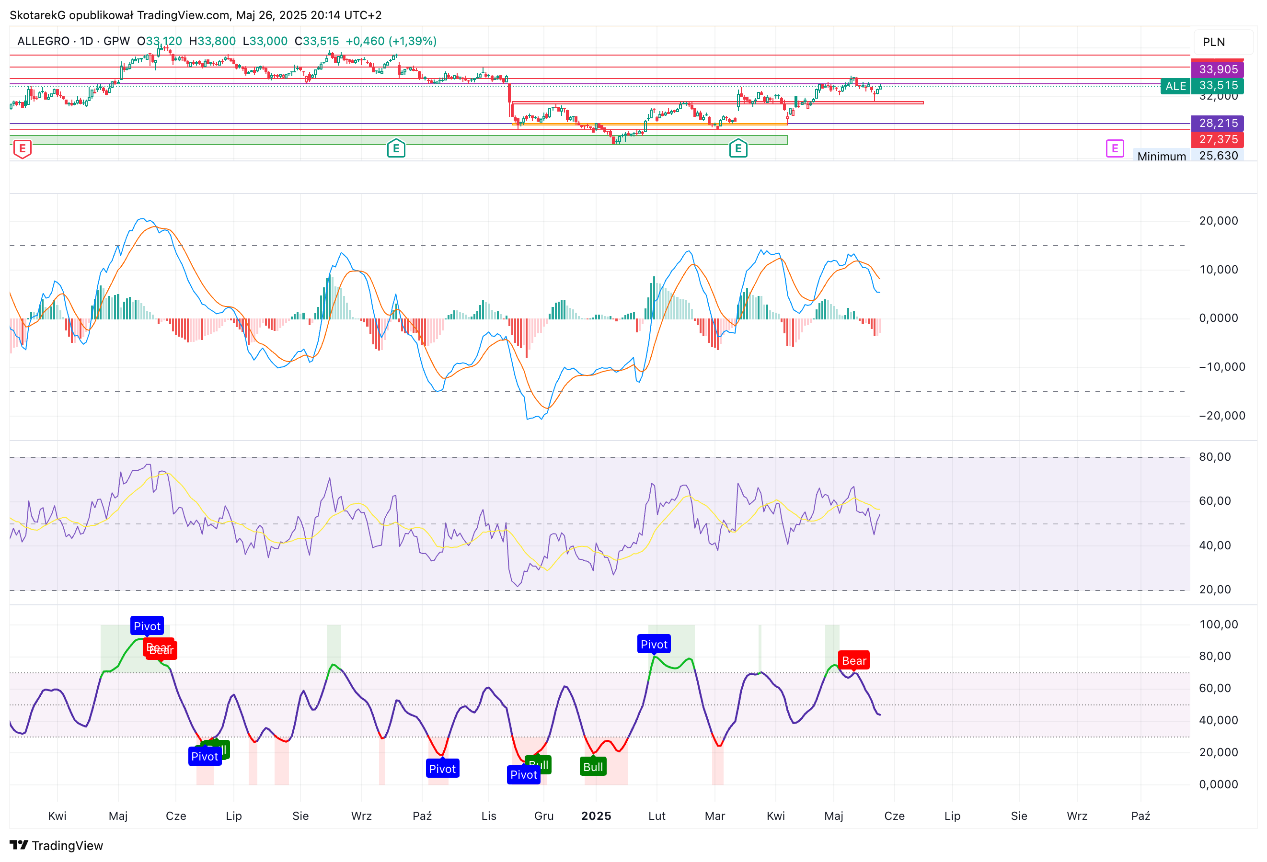Click the TradingView logo at the bottom left
This screenshot has width=1267, height=862.
tap(56, 845)
